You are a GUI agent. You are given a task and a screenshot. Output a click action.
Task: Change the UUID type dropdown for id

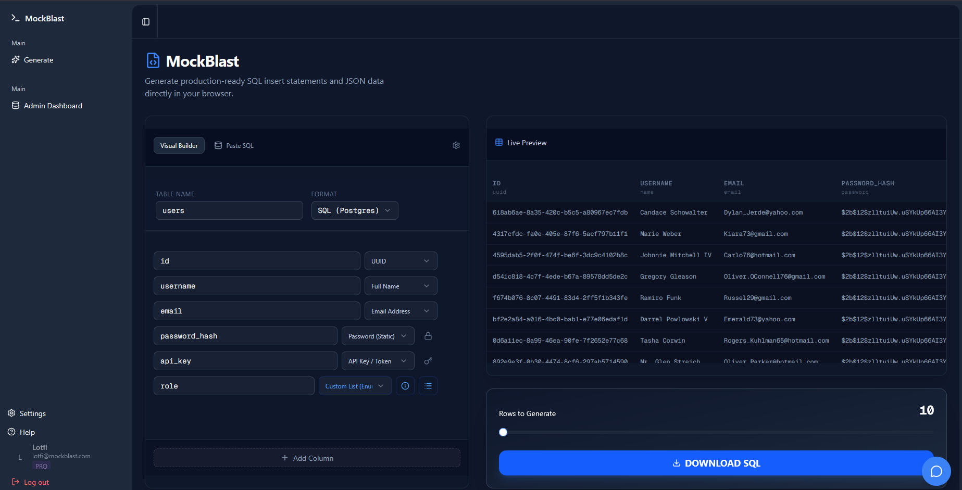click(401, 260)
